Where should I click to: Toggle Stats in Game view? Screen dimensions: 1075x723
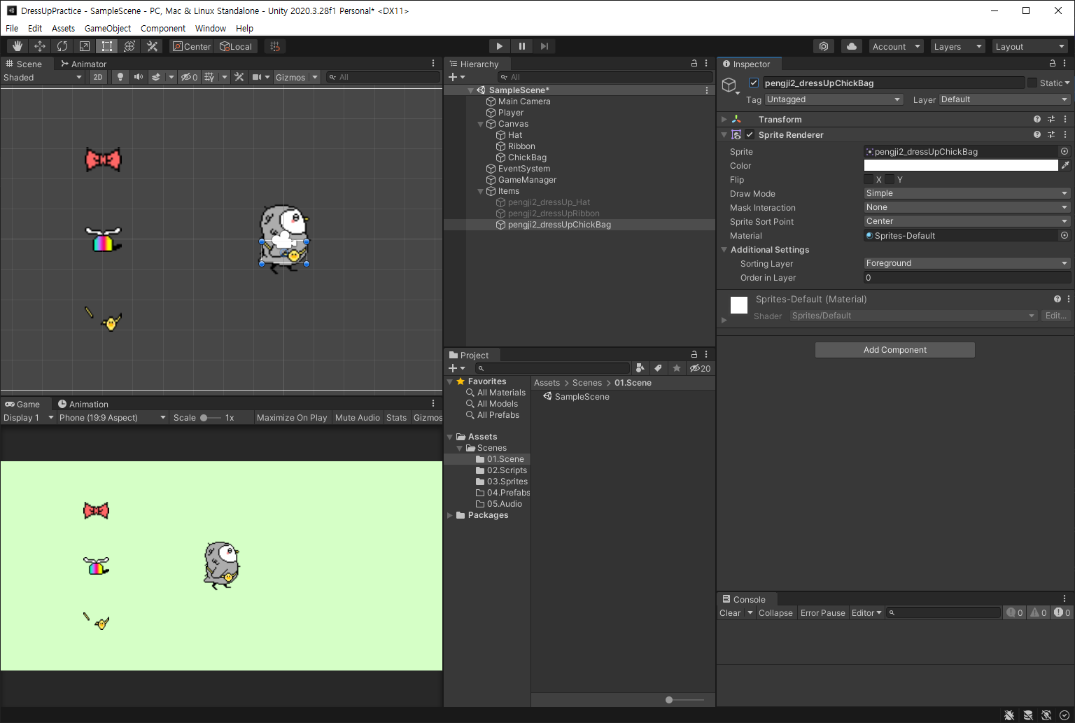pos(396,417)
